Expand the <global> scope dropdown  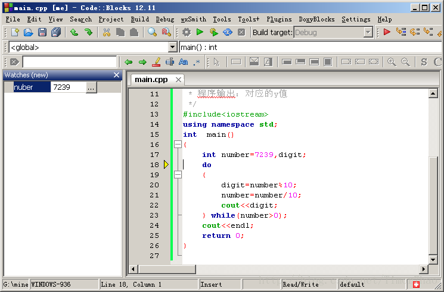click(172, 47)
